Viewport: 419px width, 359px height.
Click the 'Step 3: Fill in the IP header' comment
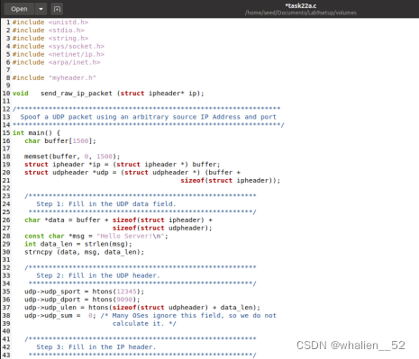[96, 347]
